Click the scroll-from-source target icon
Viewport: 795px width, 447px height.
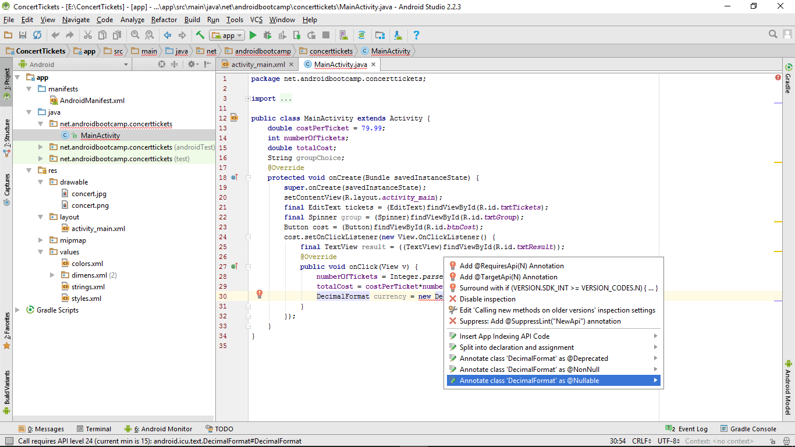[161, 65]
